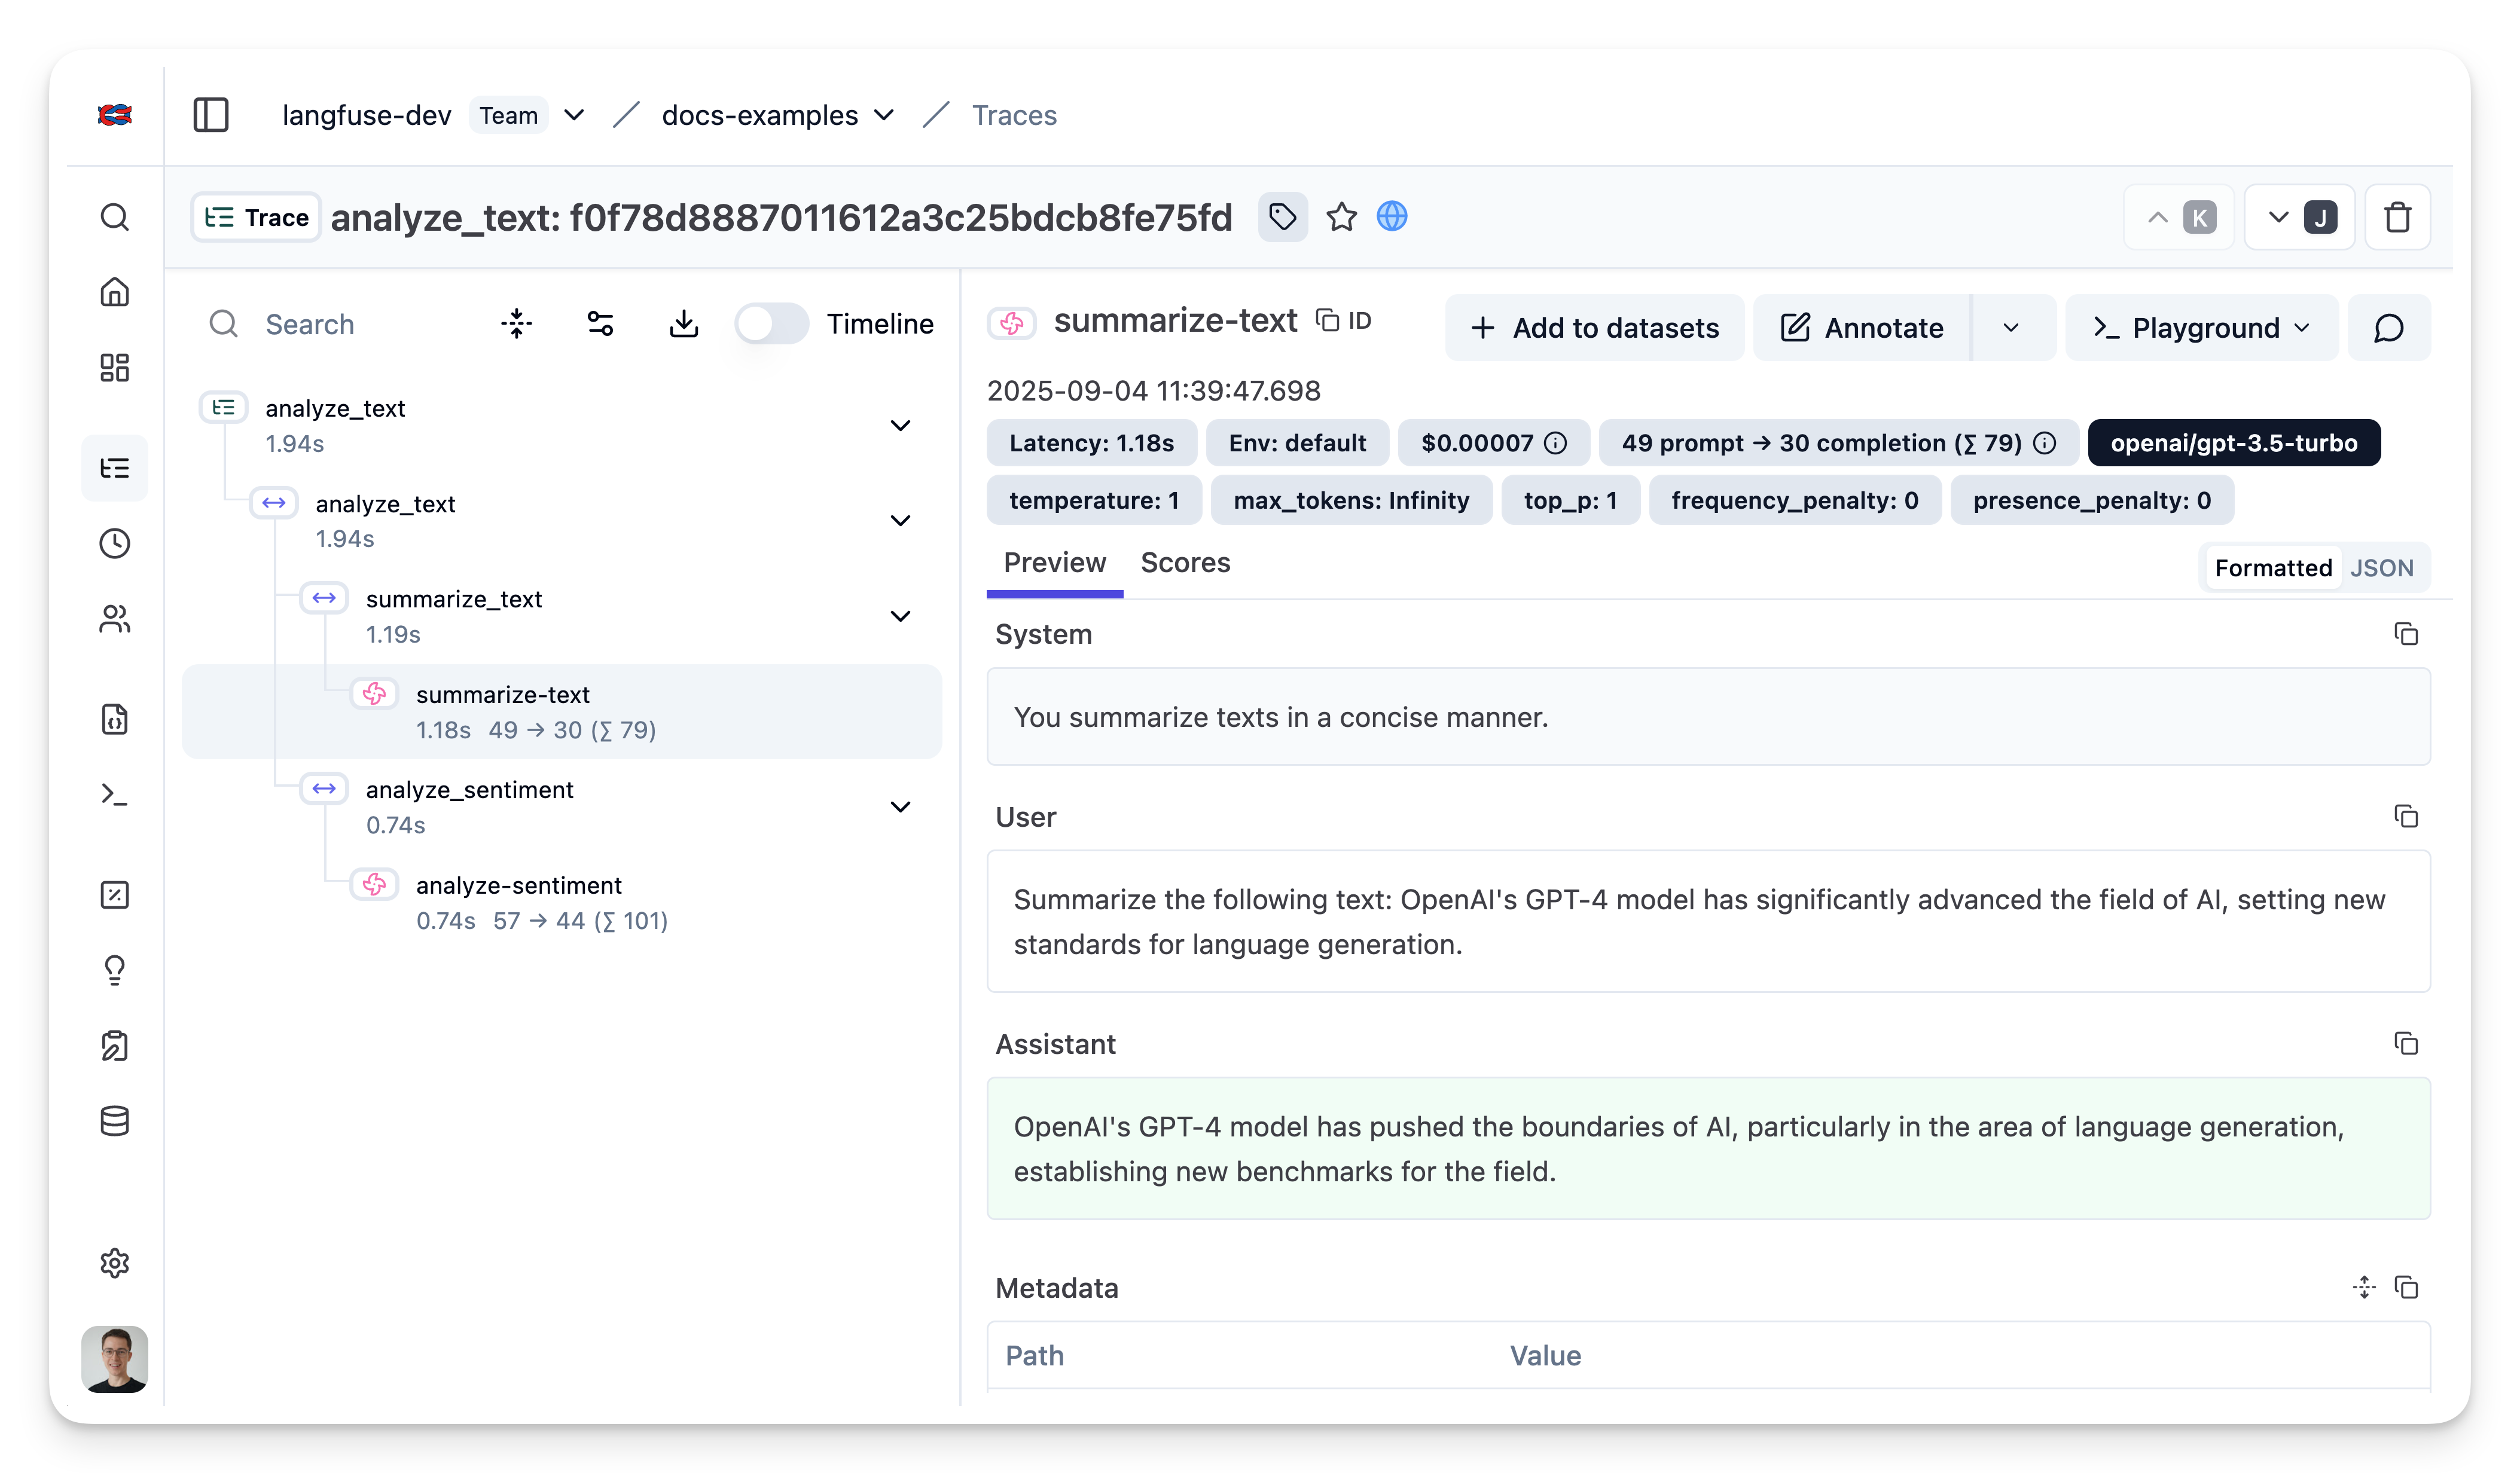Switch view to JSON format
Screen dimensions: 2520x1473
(x=2381, y=568)
